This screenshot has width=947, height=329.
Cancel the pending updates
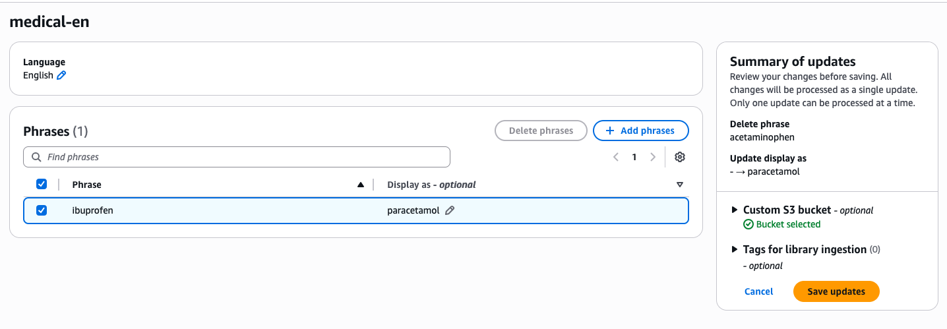758,291
